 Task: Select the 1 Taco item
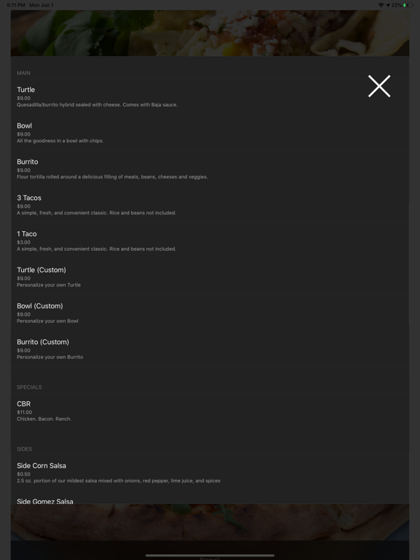click(x=210, y=241)
